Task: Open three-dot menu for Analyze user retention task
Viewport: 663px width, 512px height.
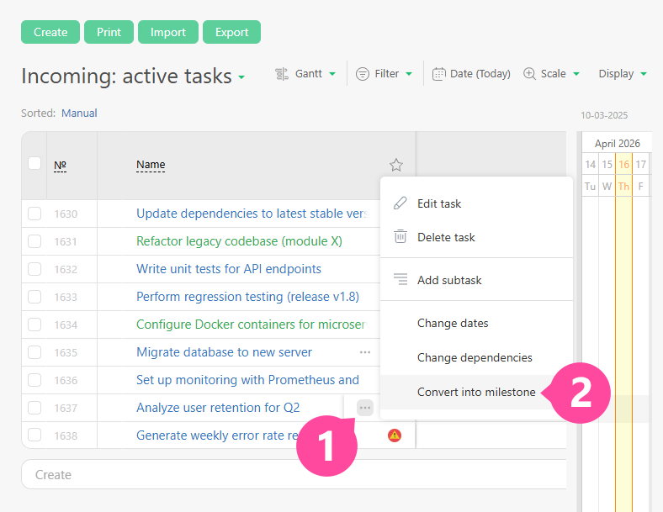Action: click(x=364, y=408)
